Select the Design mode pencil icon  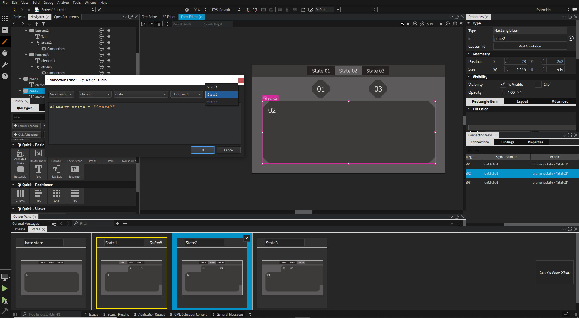[x=5, y=42]
